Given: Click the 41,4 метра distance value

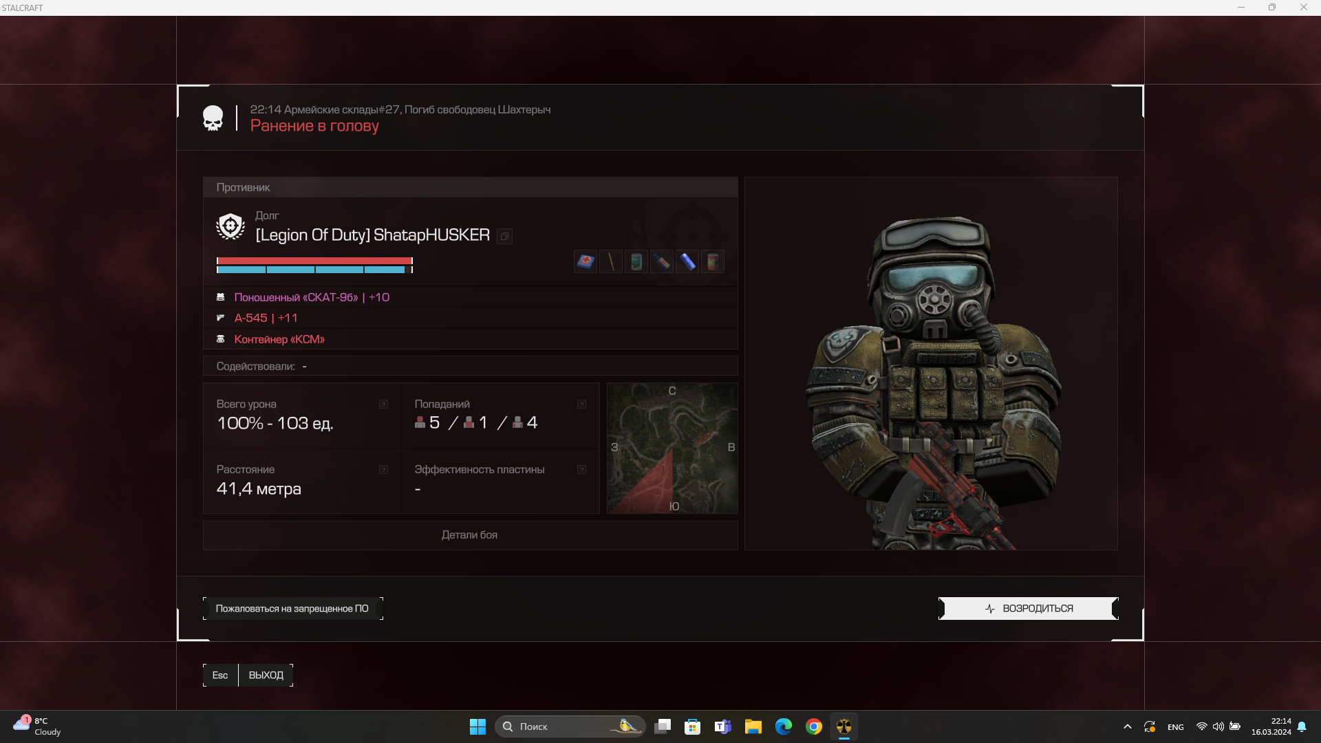Looking at the screenshot, I should (x=259, y=489).
